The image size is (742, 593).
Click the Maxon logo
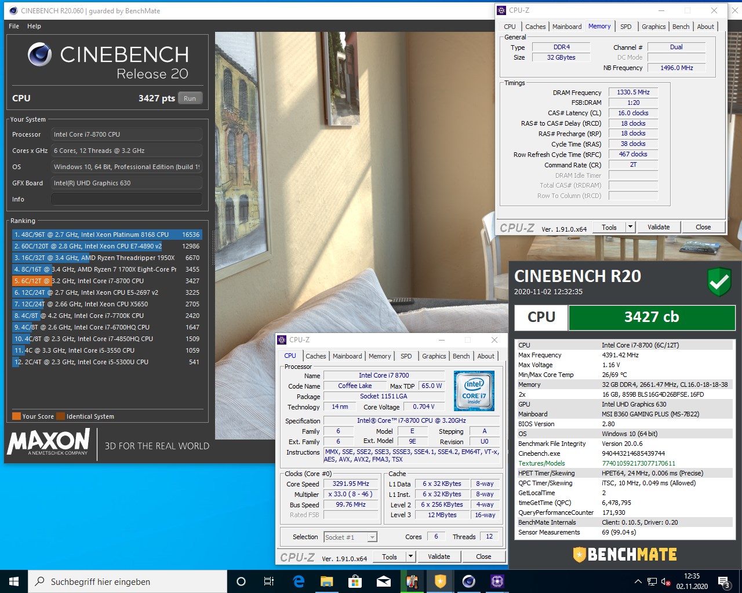(49, 442)
